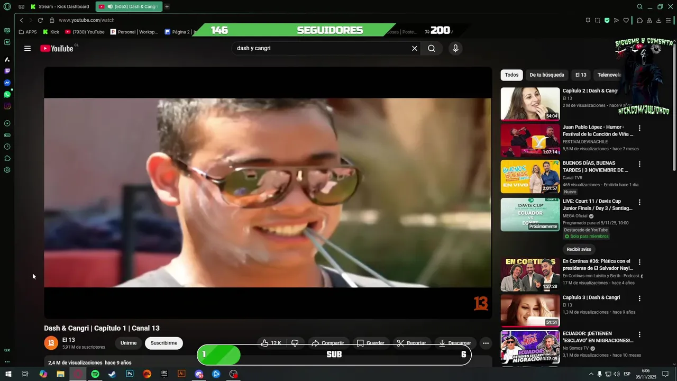Open browser downloads icon
This screenshot has height=381, width=677.
[658, 20]
